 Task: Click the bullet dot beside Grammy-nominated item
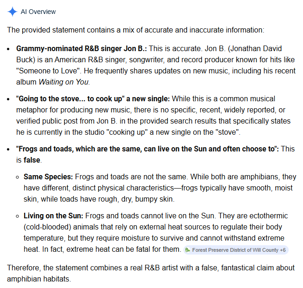pyautogui.click(x=9, y=49)
